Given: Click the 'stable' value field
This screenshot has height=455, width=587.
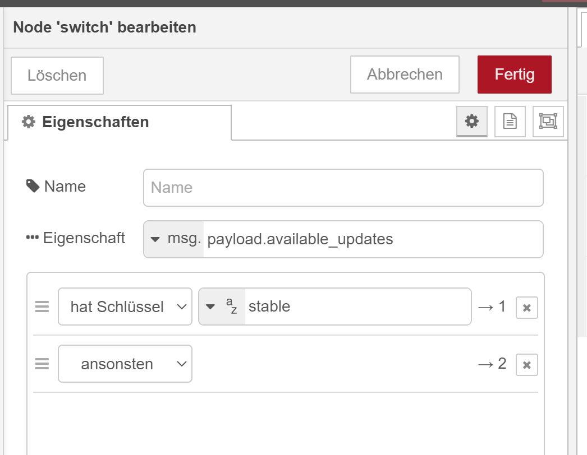Looking at the screenshot, I should (x=357, y=307).
